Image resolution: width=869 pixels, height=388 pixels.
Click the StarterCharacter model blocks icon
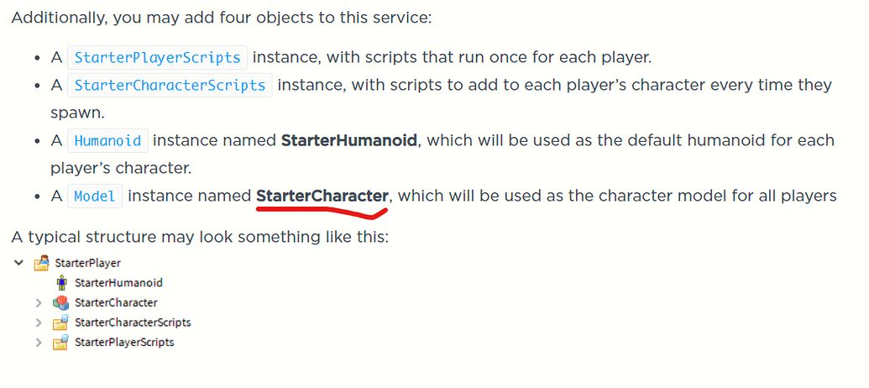point(61,302)
